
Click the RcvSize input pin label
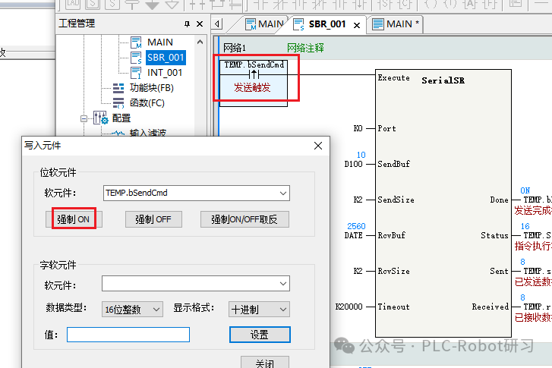(x=393, y=271)
